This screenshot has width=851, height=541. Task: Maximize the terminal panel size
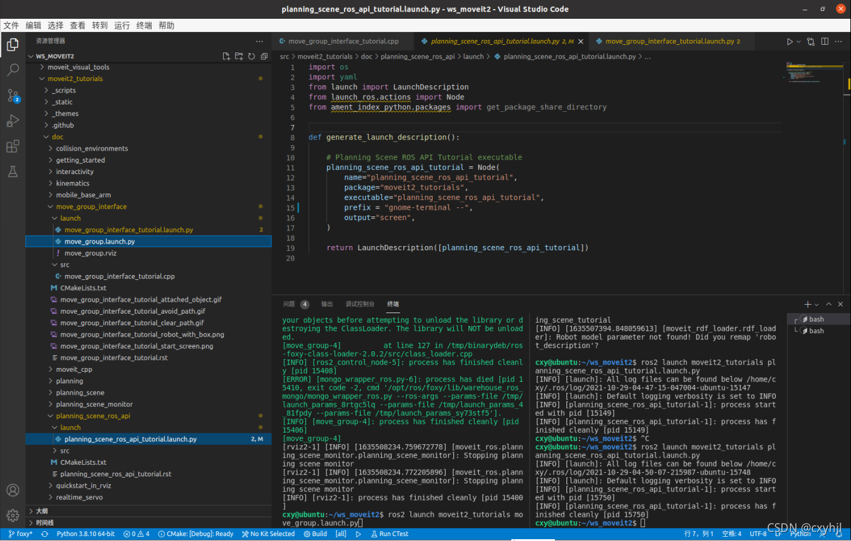click(x=829, y=304)
